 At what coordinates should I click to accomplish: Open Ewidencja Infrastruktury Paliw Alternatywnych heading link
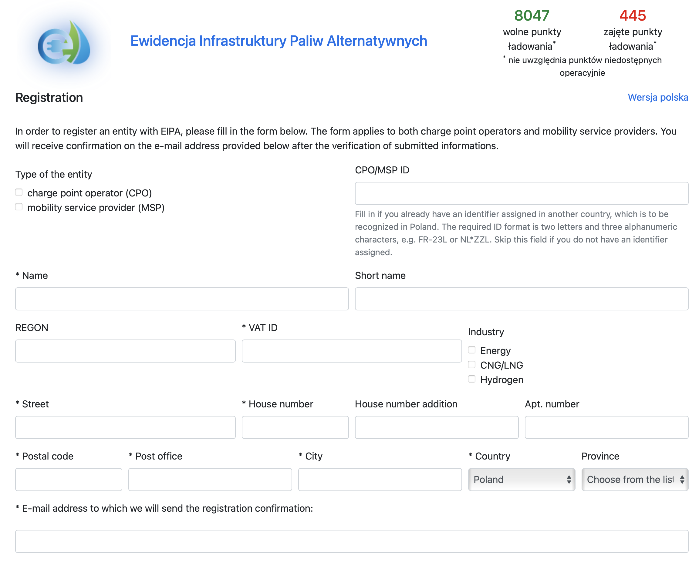[x=279, y=41]
